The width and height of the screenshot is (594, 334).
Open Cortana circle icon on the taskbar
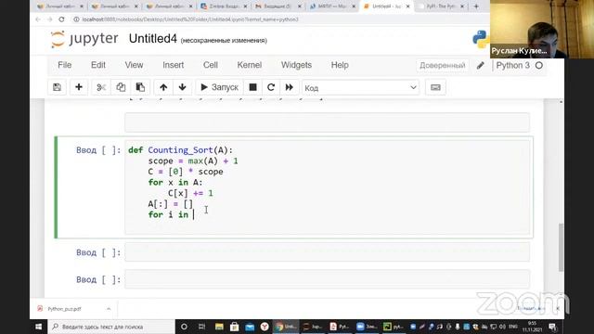click(x=184, y=327)
